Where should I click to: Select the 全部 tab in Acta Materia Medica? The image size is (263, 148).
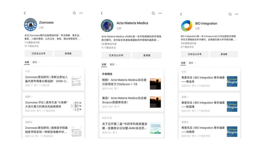[x=104, y=64]
